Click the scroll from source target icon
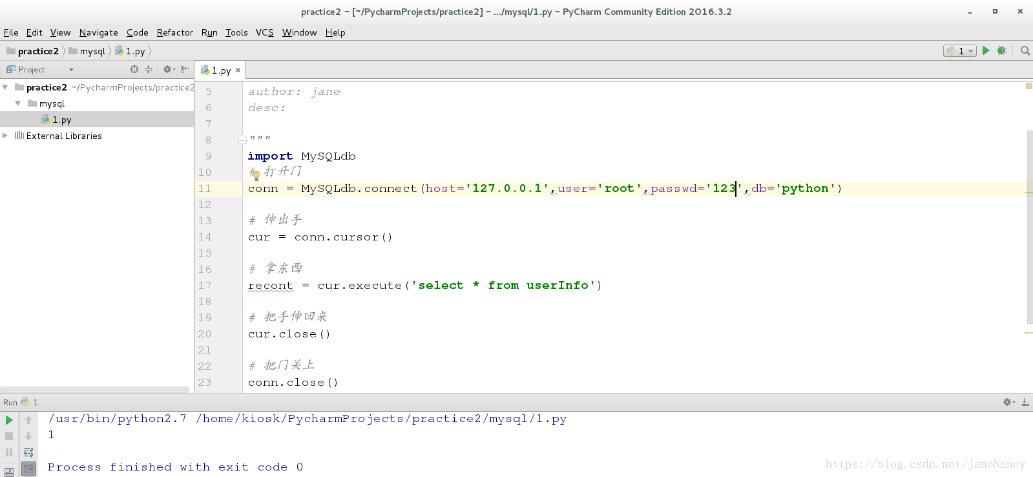The height and width of the screenshot is (477, 1033). pos(134,69)
